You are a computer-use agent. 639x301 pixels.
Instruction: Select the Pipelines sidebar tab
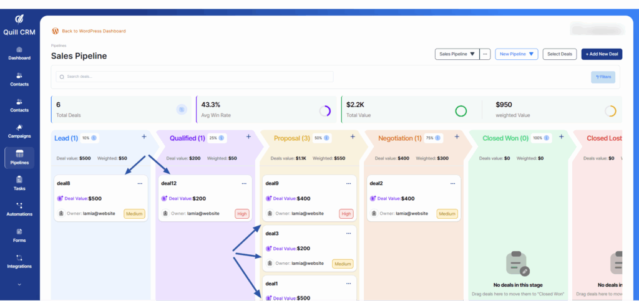(x=19, y=157)
